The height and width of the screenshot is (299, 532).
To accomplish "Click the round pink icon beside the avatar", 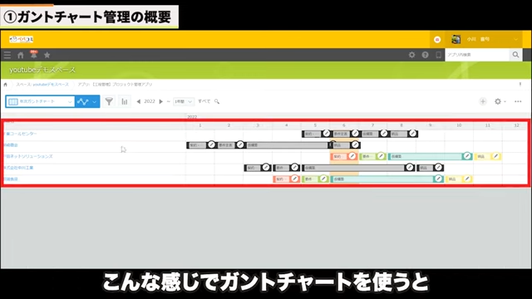I will point(437,40).
